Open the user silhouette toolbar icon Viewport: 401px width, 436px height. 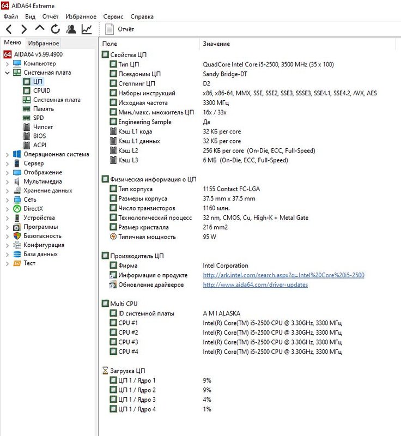pyautogui.click(x=71, y=29)
